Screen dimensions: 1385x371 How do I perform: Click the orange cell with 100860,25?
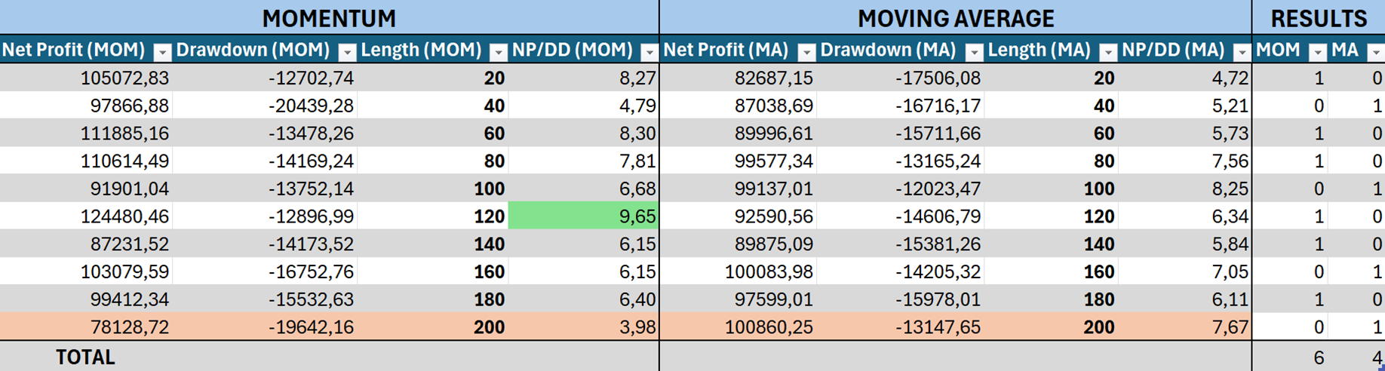pos(738,327)
